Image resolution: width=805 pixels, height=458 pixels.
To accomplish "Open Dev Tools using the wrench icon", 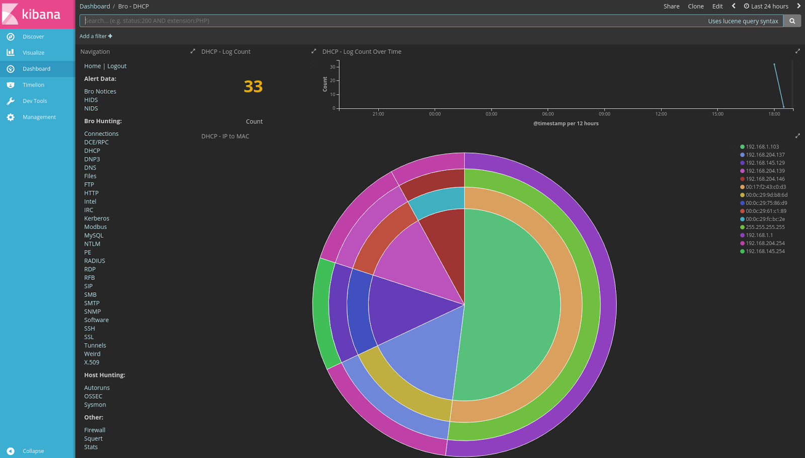I will [x=11, y=101].
